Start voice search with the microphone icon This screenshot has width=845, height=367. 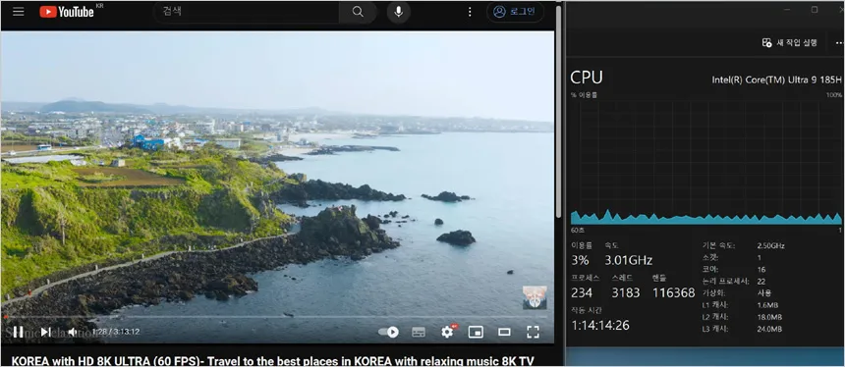point(398,12)
